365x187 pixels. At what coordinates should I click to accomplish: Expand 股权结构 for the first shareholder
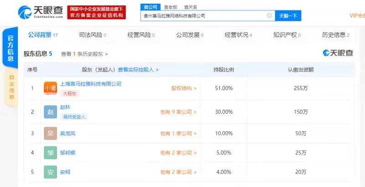tap(184, 88)
